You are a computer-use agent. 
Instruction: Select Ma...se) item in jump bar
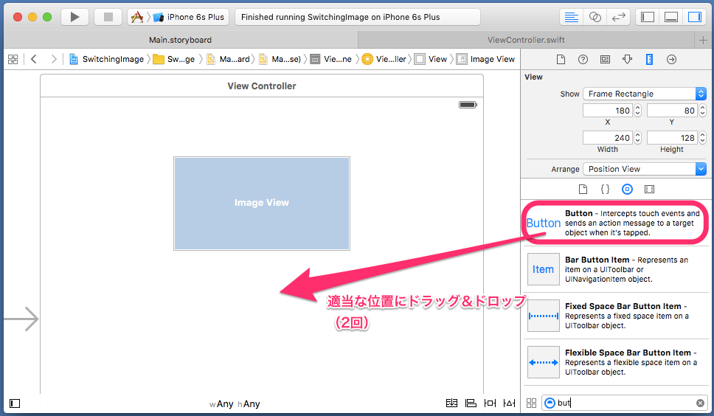point(280,59)
